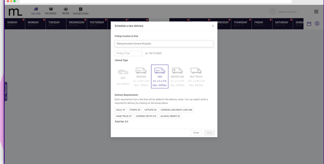Choose the Minivan vehicle type
This screenshot has height=164, width=324.
pos(141,76)
